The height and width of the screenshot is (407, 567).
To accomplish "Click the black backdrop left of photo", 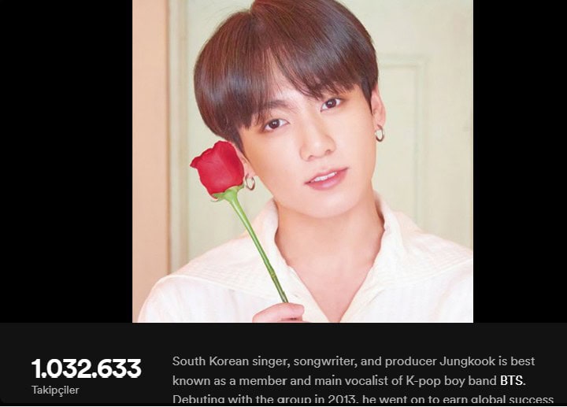I will coord(66,161).
